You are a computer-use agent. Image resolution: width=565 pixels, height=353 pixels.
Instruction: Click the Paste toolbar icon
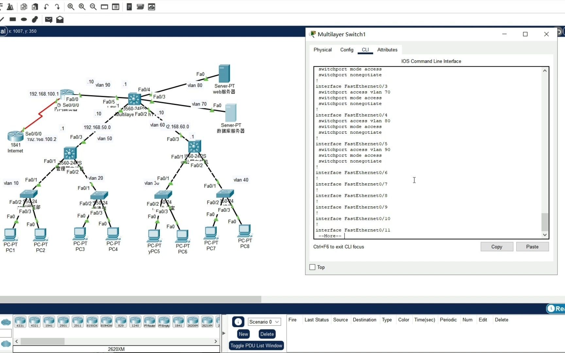click(x=35, y=7)
